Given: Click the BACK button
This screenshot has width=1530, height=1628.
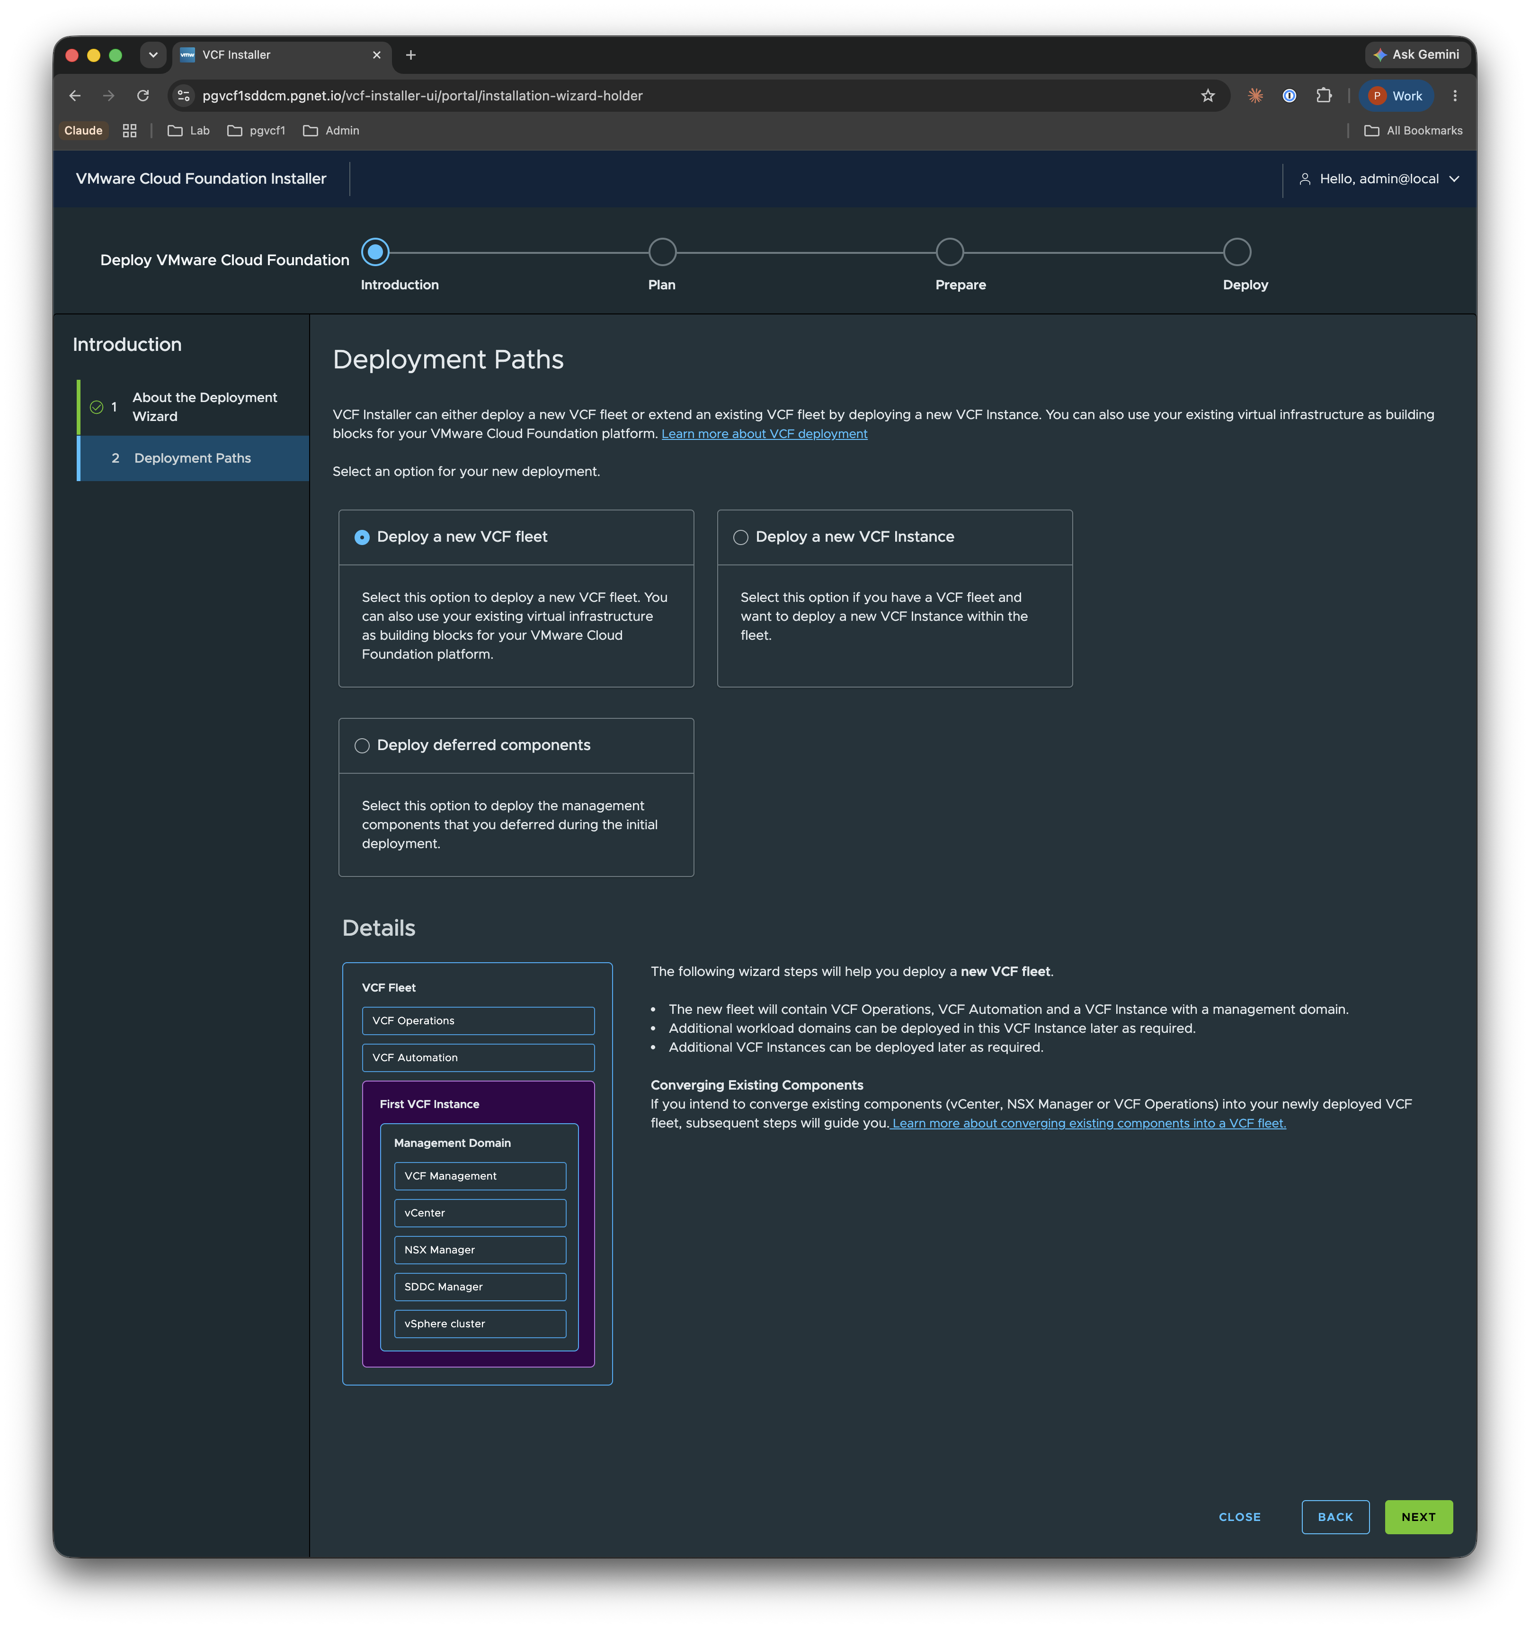Looking at the screenshot, I should coord(1335,1517).
